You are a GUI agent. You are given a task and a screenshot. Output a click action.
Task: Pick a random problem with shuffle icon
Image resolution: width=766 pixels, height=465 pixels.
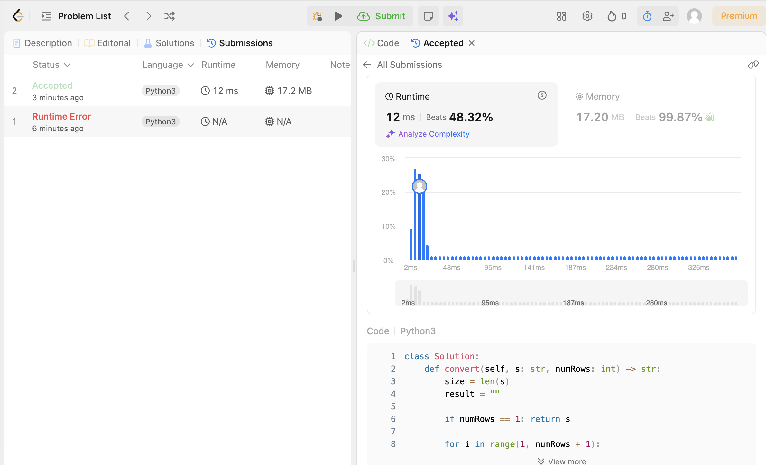(169, 16)
